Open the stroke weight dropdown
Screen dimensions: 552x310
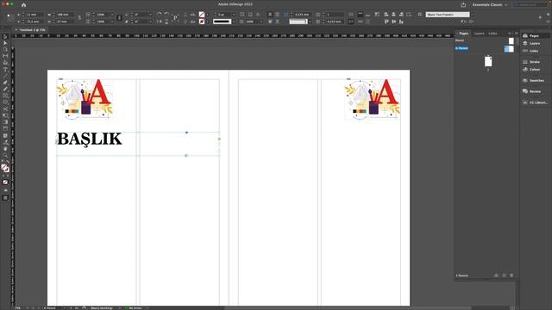click(233, 15)
